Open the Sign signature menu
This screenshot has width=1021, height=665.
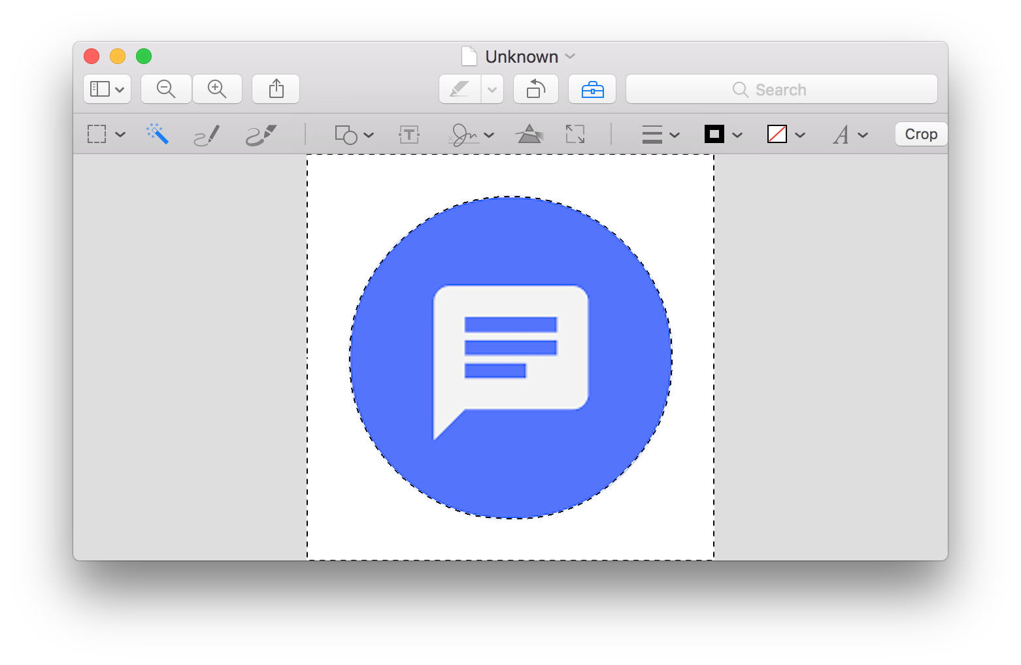pyautogui.click(x=471, y=135)
